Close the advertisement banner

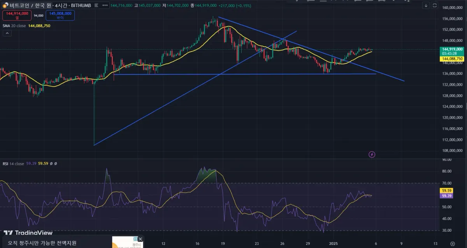point(140,239)
